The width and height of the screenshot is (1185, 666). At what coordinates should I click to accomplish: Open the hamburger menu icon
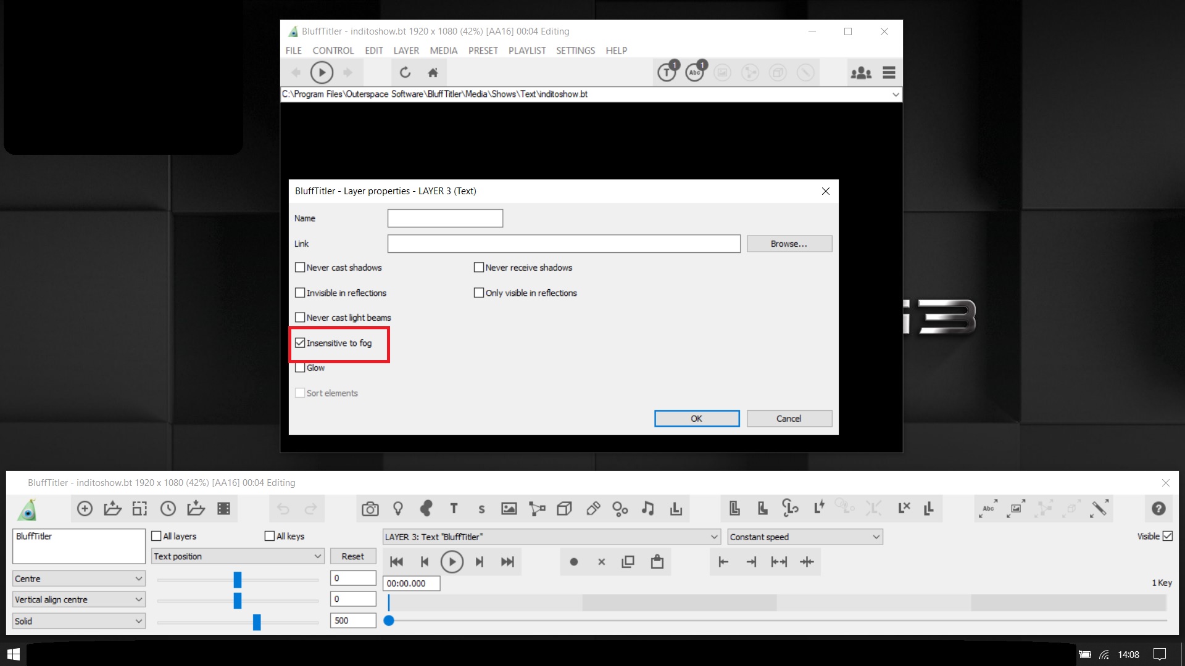click(889, 73)
